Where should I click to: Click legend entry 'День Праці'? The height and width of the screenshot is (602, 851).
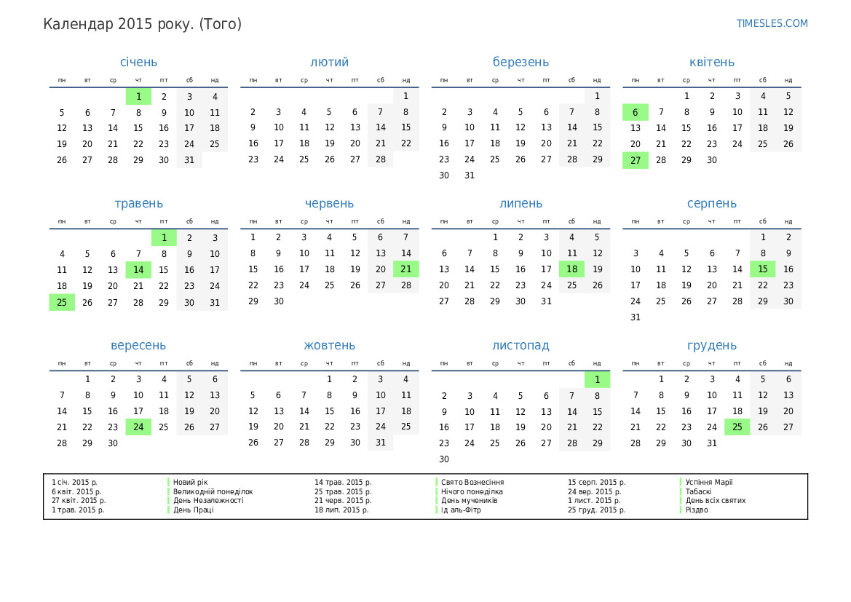[193, 510]
